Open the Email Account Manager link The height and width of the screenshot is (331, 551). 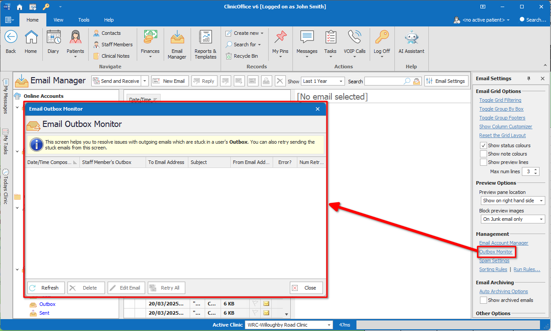pyautogui.click(x=503, y=243)
